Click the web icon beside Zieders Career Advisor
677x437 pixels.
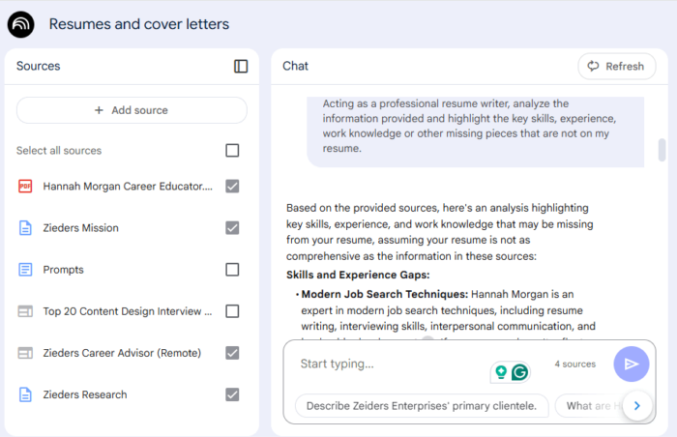(25, 353)
